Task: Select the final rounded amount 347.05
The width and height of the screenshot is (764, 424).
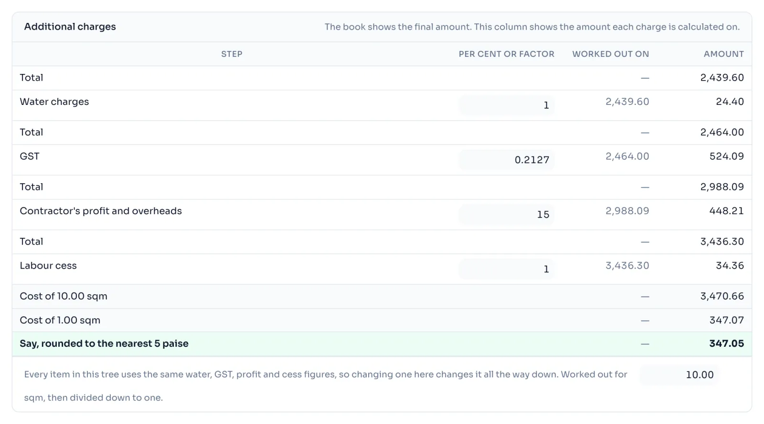Action: [727, 344]
